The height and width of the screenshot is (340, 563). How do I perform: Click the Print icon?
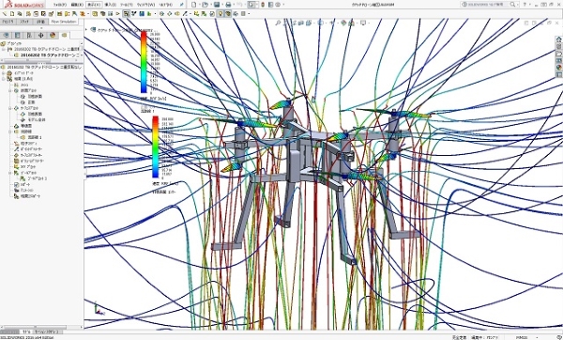[x=228, y=5]
